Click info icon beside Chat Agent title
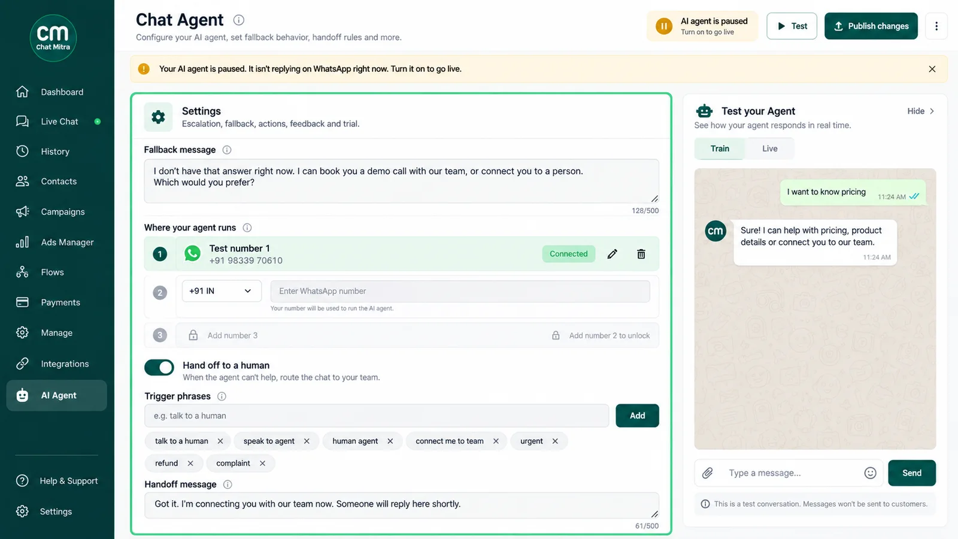Screen dimensions: 958x539 click(x=238, y=20)
